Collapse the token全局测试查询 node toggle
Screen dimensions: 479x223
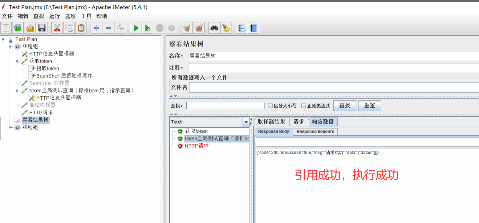18,91
